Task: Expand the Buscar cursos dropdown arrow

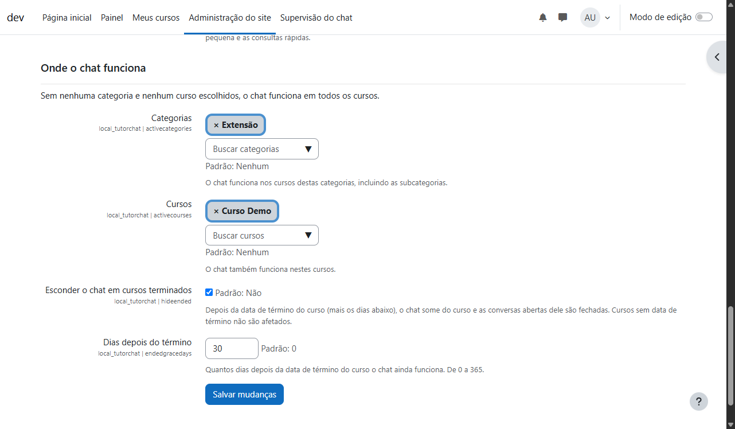Action: click(308, 236)
